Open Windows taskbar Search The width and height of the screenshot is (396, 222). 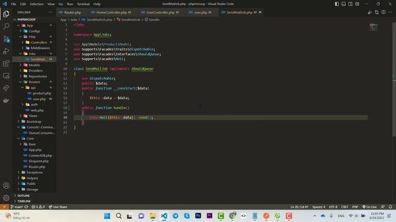pos(118,216)
